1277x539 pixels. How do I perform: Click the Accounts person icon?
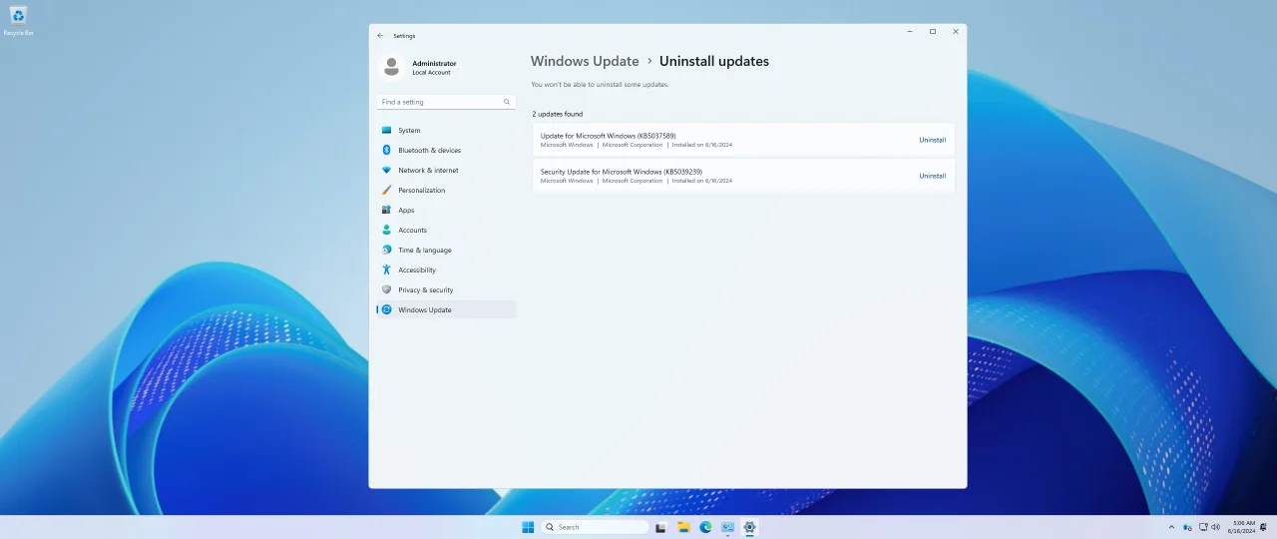pyautogui.click(x=386, y=230)
